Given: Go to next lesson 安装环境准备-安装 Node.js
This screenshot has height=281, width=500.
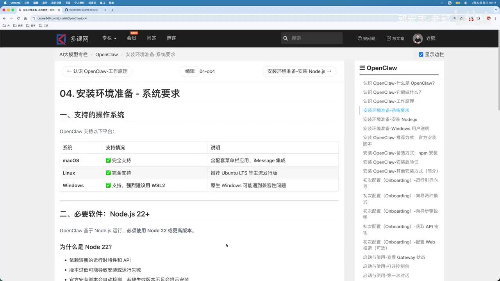Looking at the screenshot, I should pyautogui.click(x=299, y=71).
